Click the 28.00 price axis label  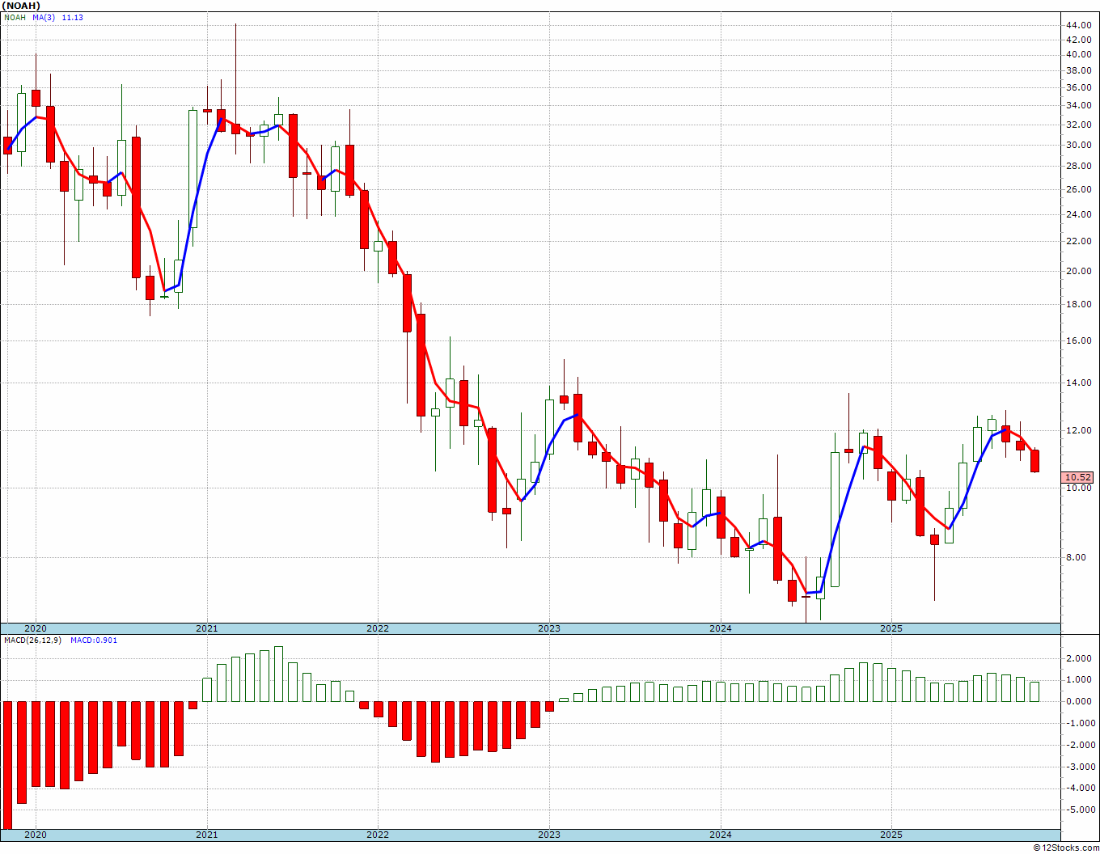coord(1078,167)
